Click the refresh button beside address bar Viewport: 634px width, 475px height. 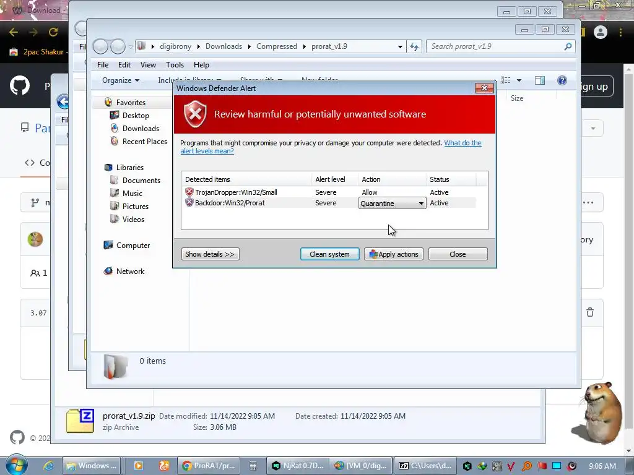[414, 46]
